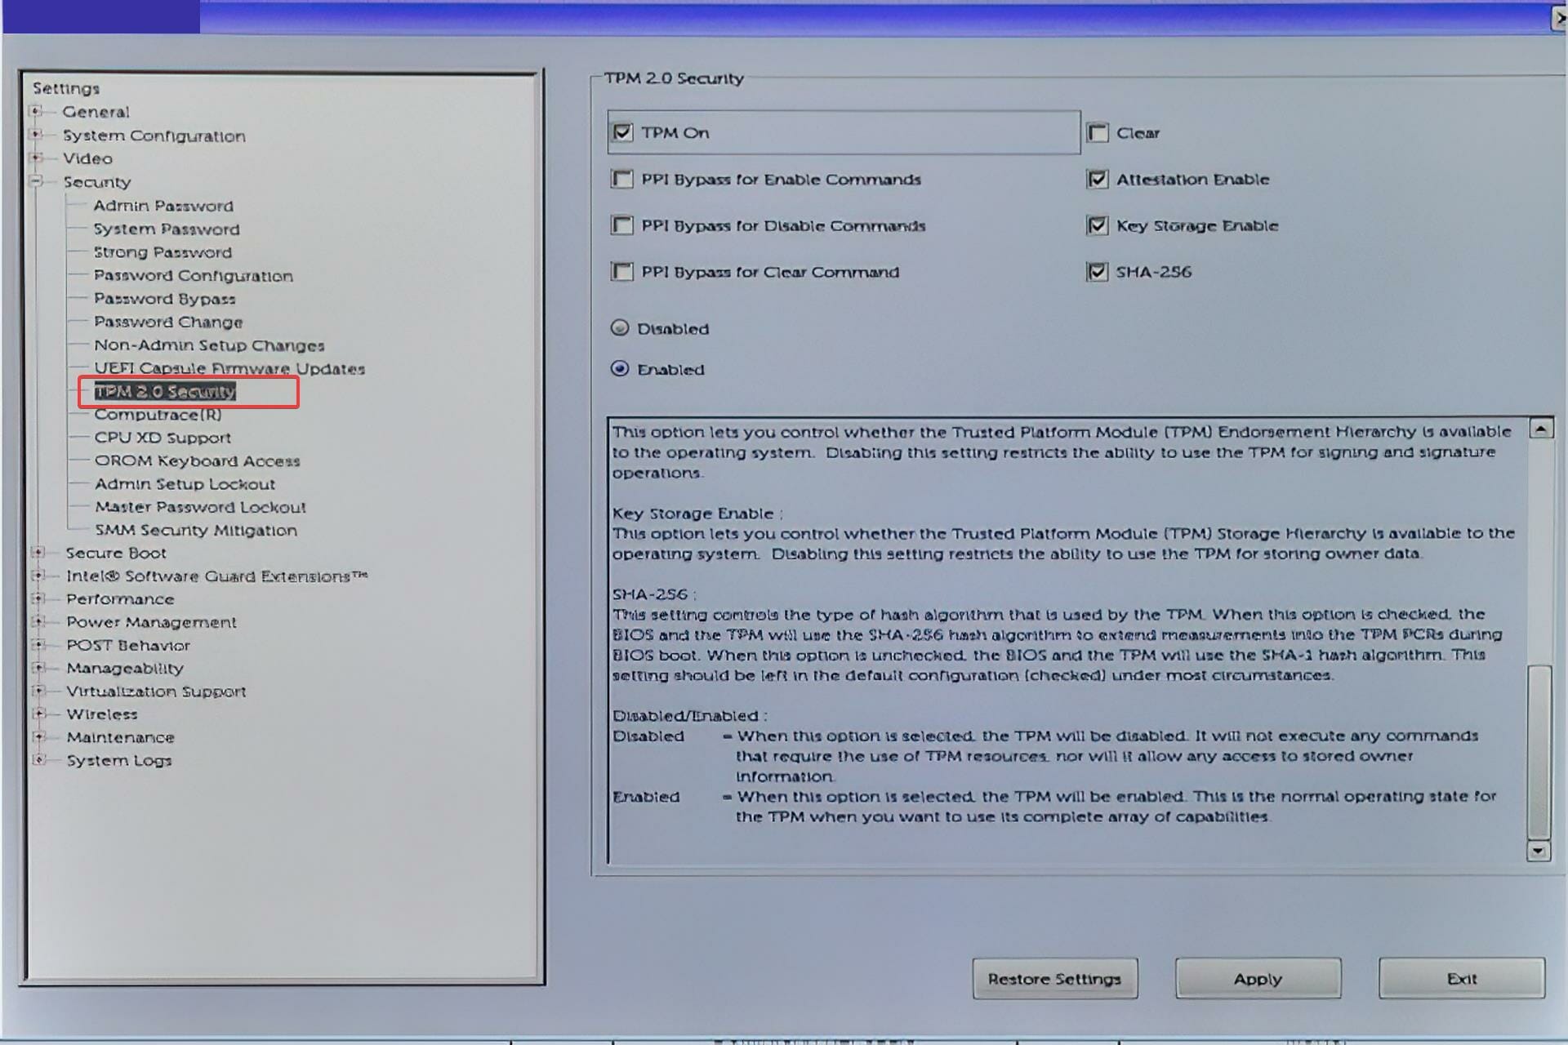This screenshot has height=1045, width=1568.
Task: Click the description scrollbar up arrow
Action: click(x=1540, y=429)
